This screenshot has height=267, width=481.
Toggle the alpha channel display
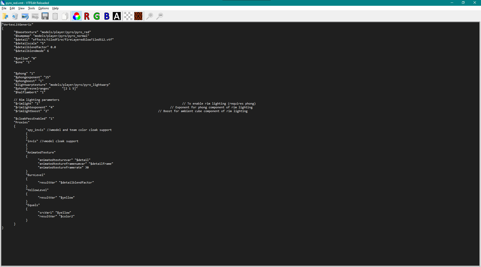tap(116, 16)
